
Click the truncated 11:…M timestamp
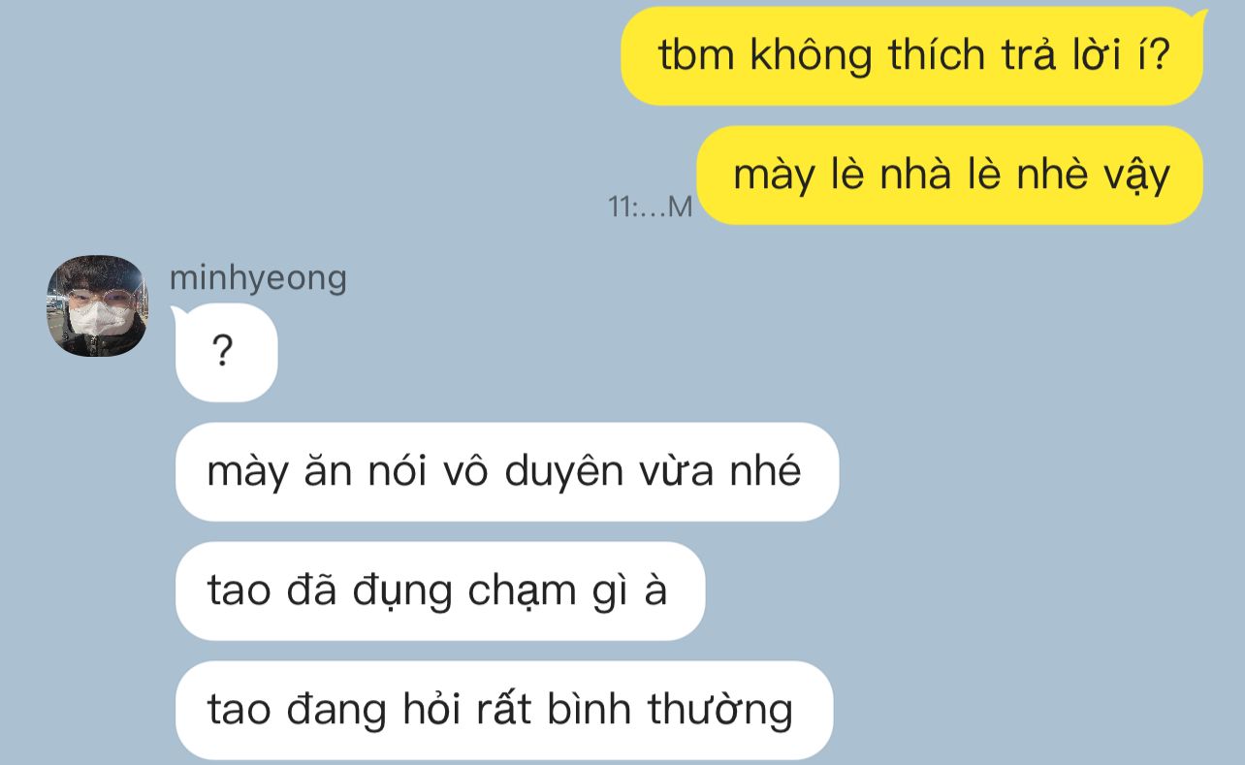[x=651, y=206]
